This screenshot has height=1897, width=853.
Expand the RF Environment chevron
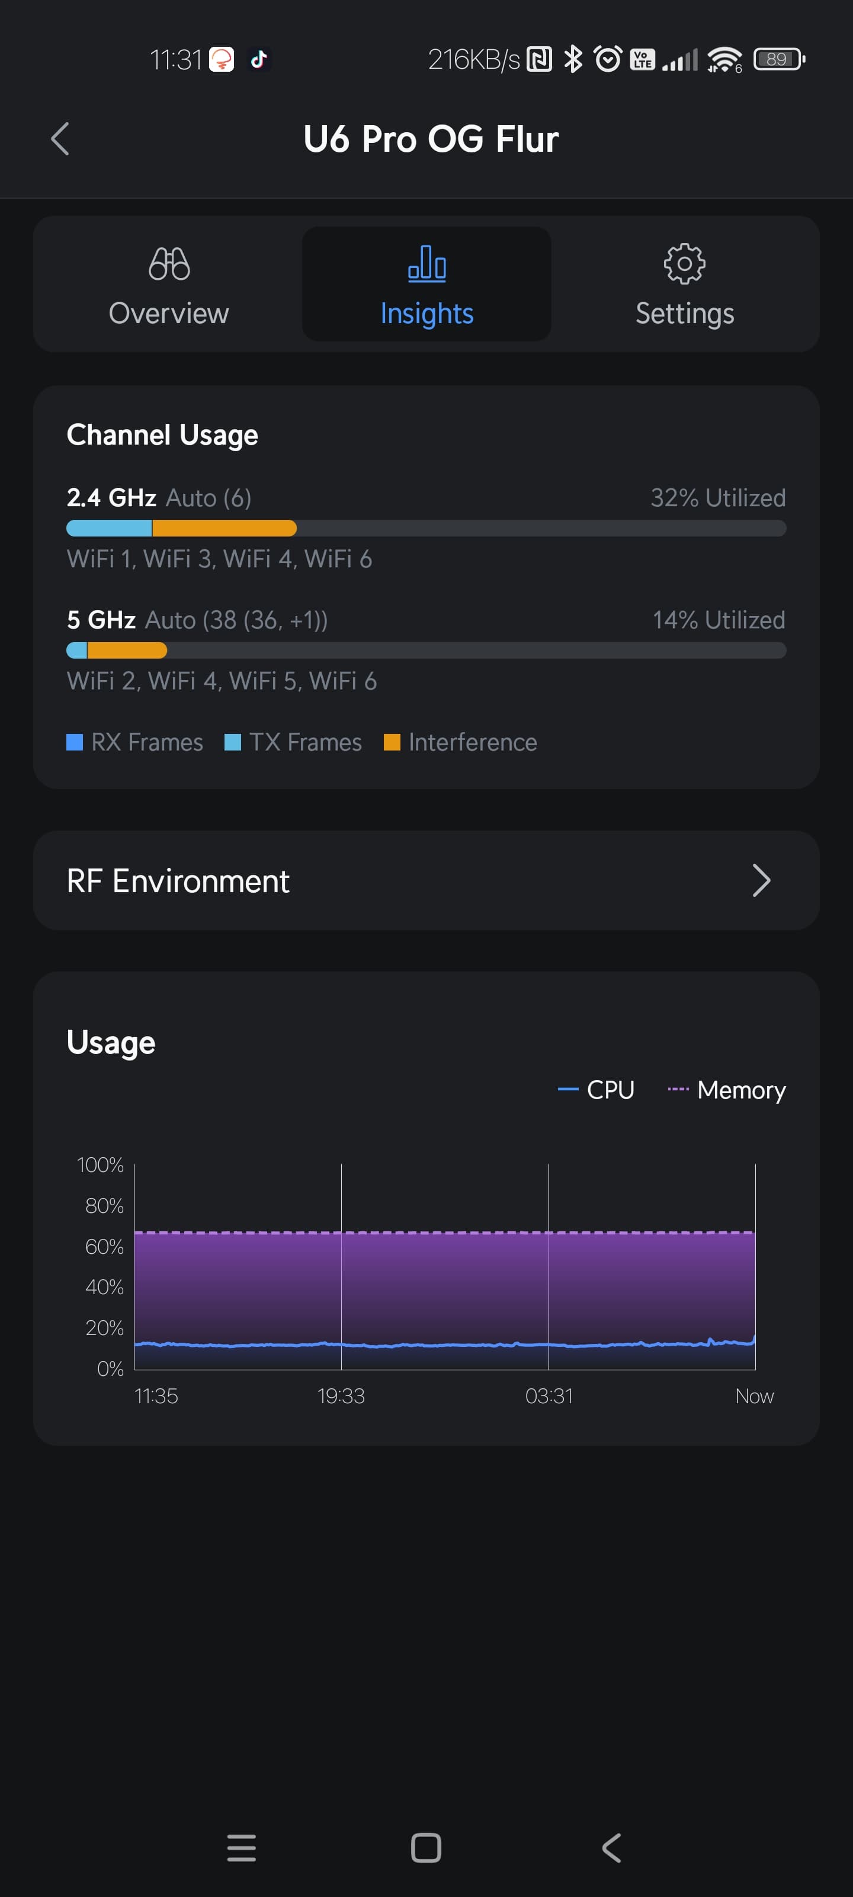[x=761, y=881]
